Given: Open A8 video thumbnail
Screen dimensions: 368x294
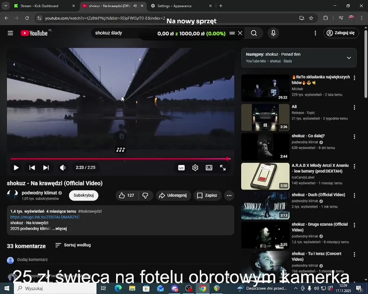Looking at the screenshot, I should 265,117.
